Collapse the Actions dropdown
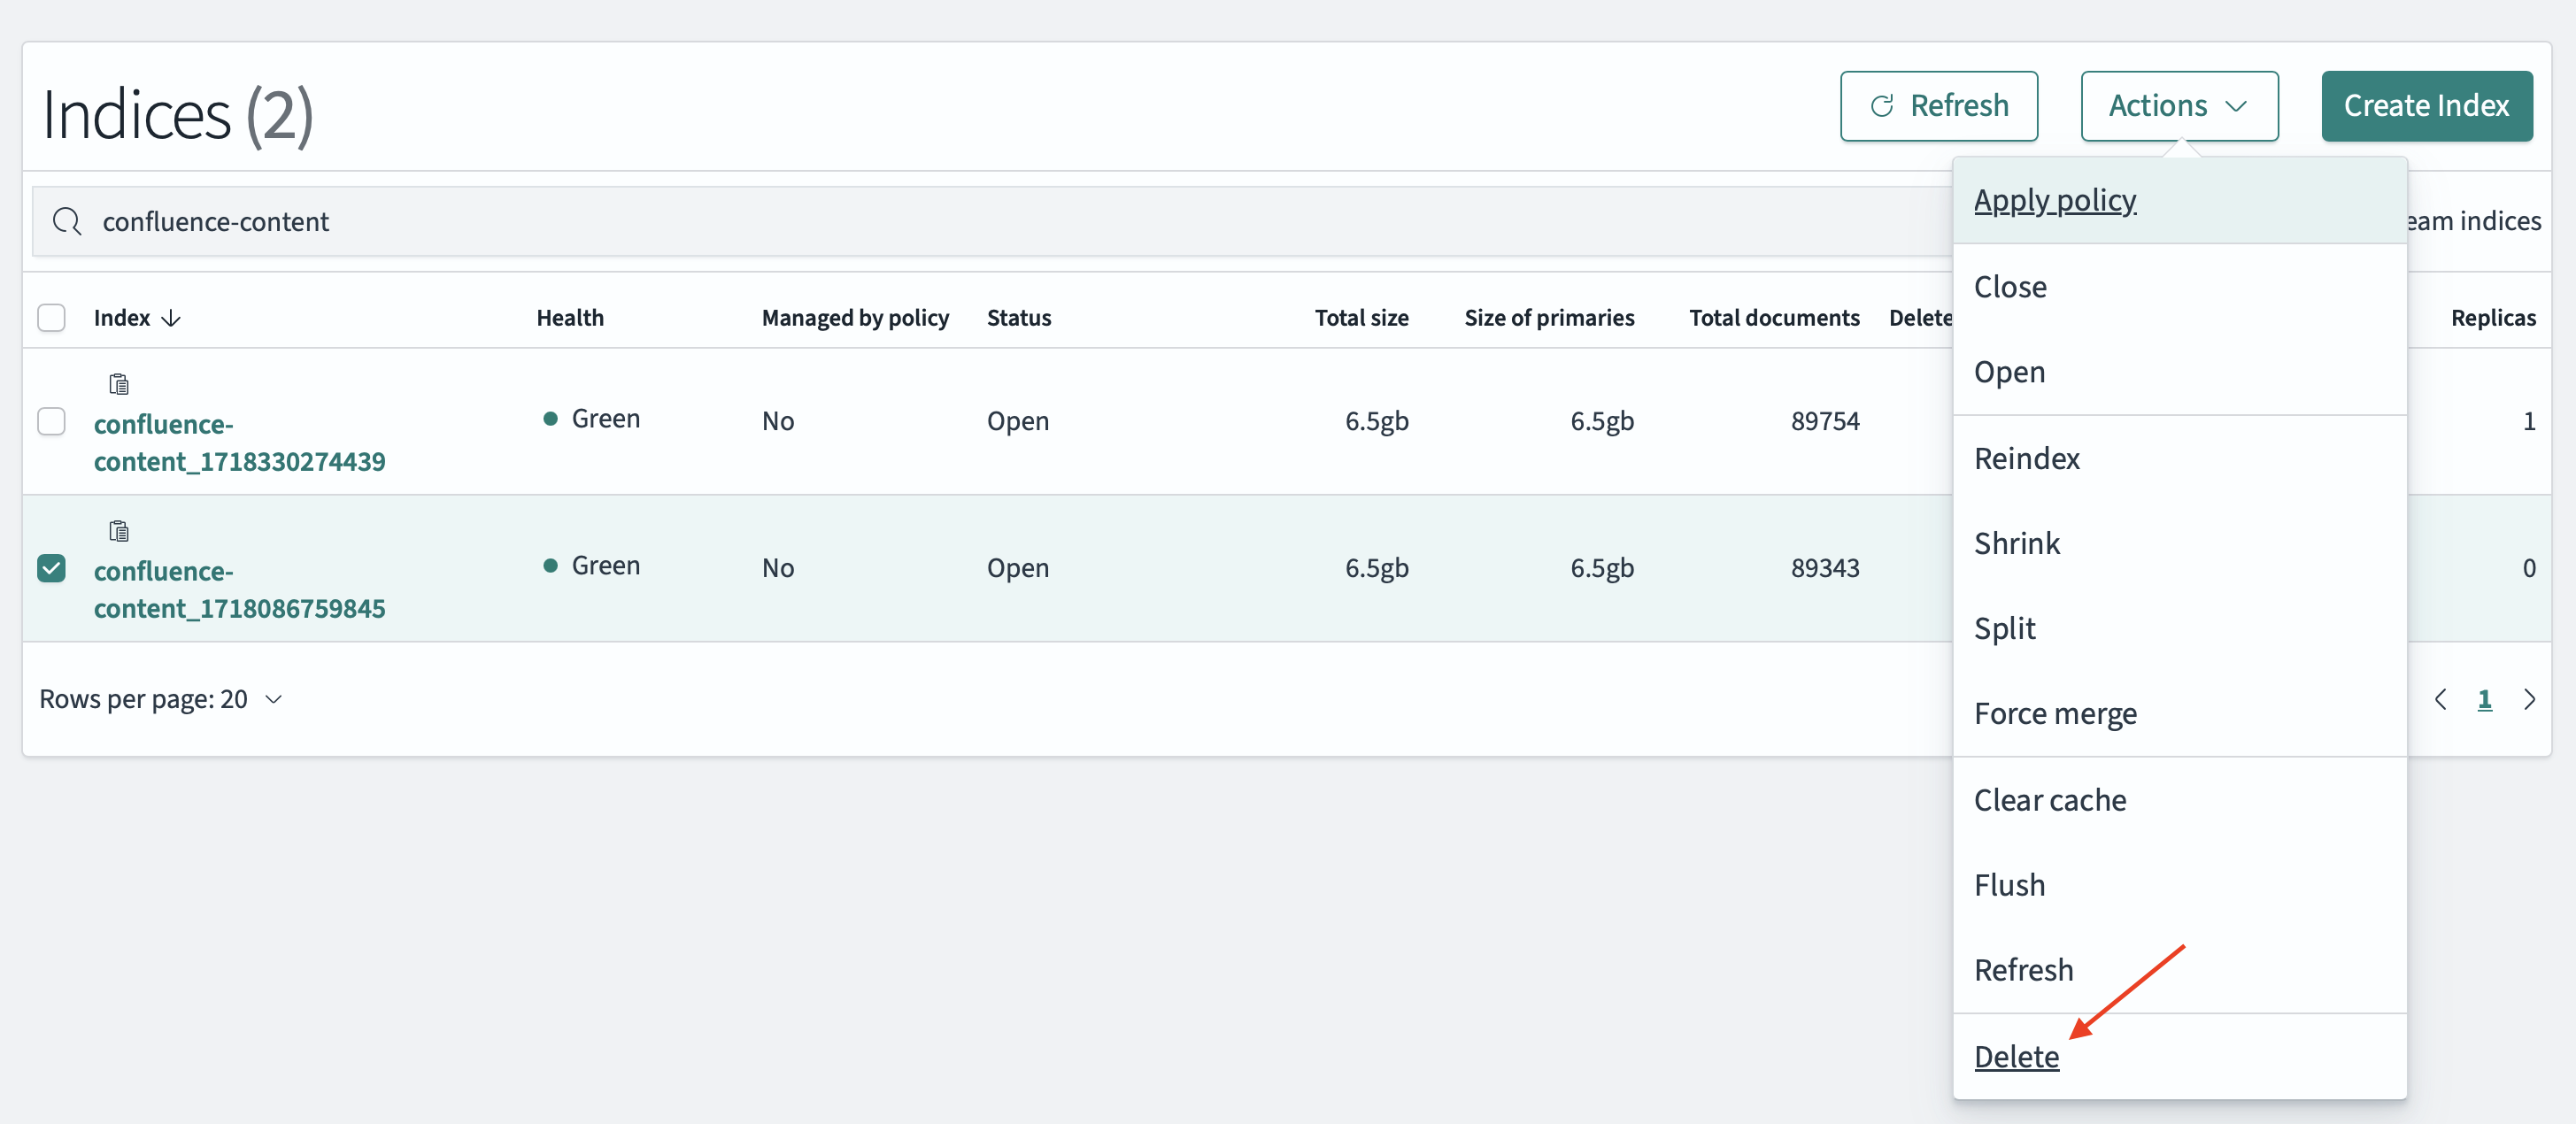 coord(2179,106)
